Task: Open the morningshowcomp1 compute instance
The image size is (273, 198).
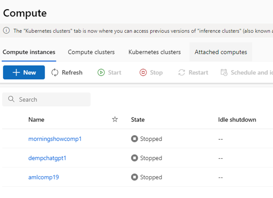Action: (x=55, y=139)
